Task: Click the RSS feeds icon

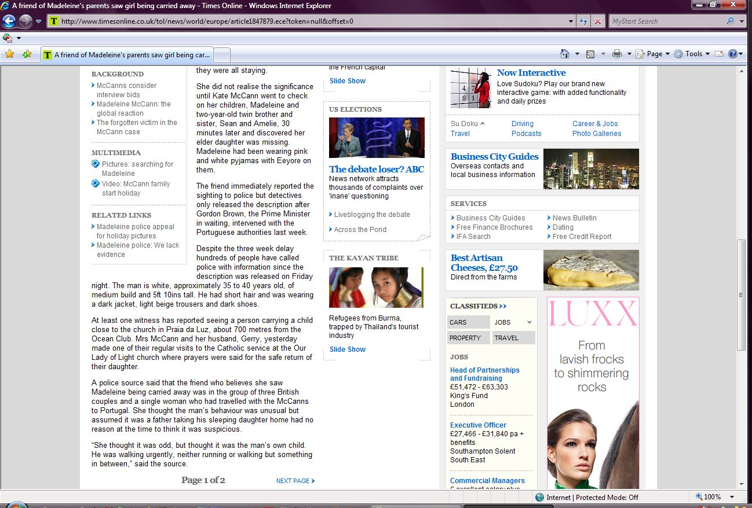Action: [x=590, y=54]
